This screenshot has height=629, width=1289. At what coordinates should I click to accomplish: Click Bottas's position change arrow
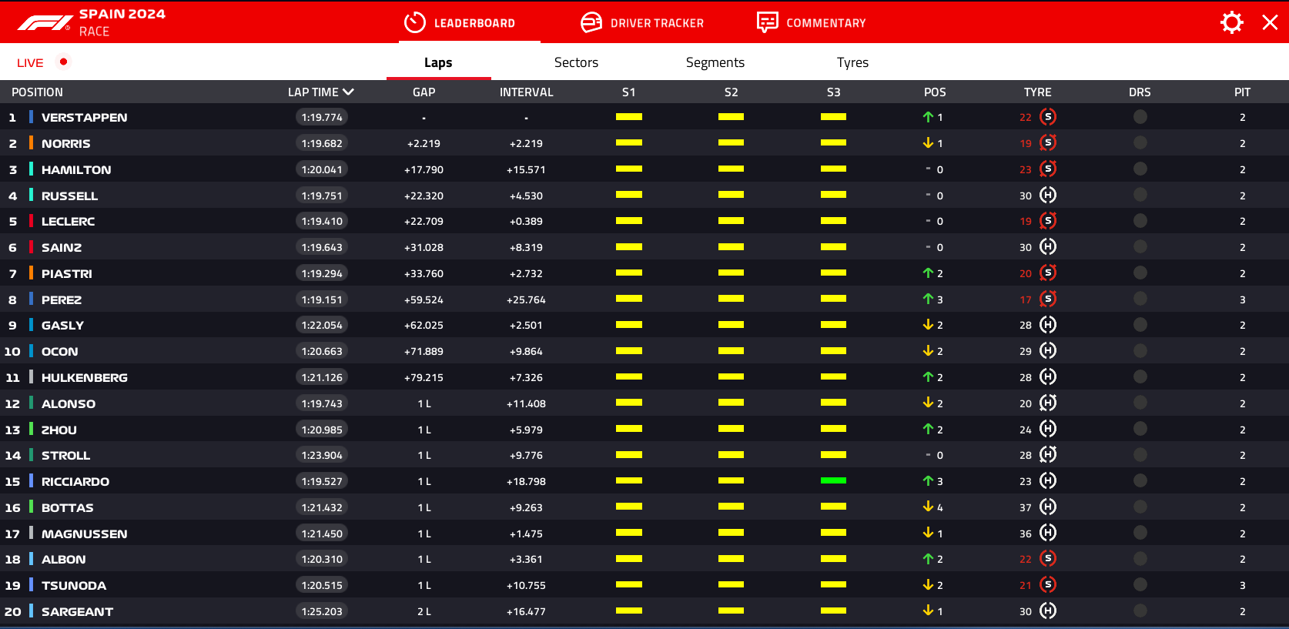coord(928,507)
